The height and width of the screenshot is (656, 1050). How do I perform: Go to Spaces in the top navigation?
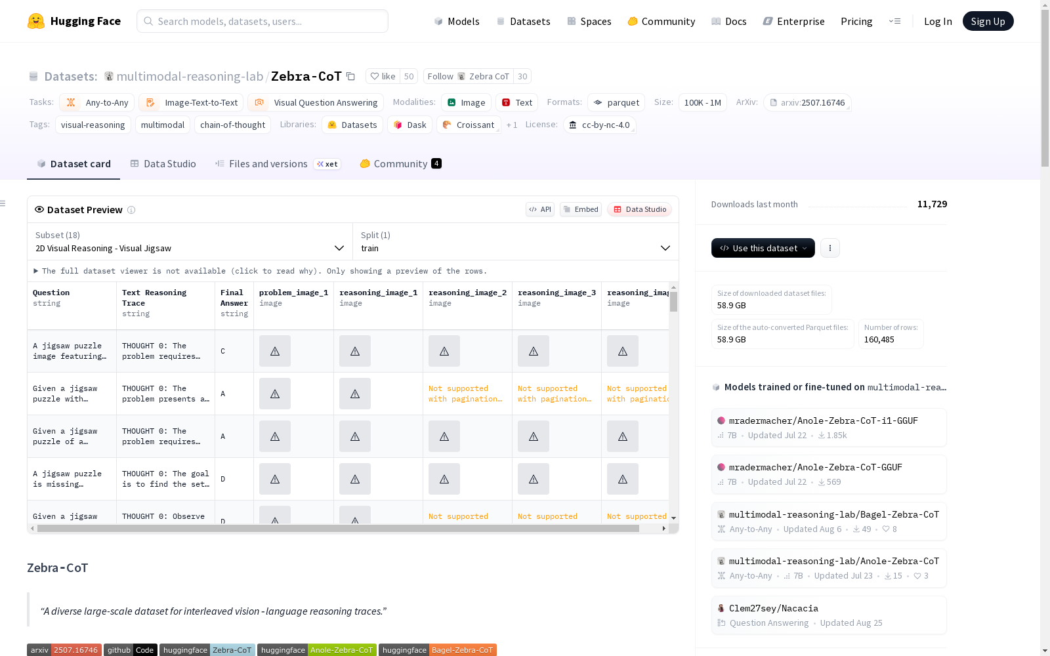coord(589,21)
